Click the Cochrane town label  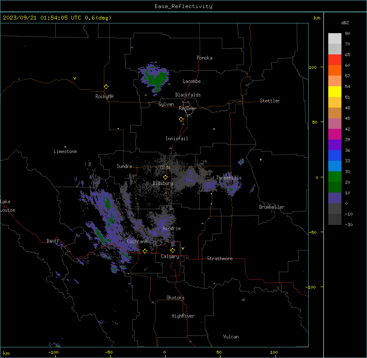[137, 242]
